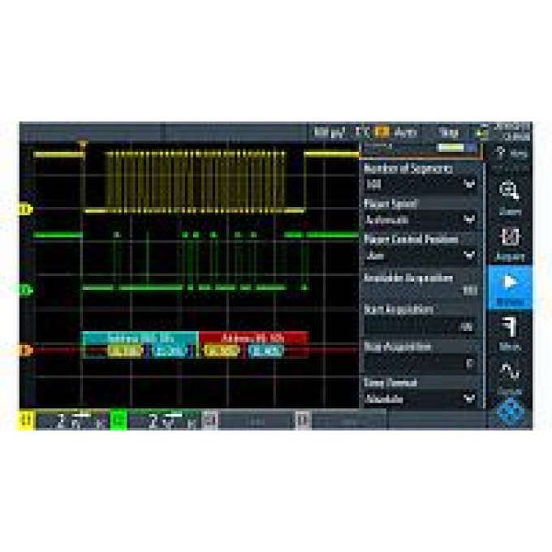Toggle green channel 2 button in bottom bar

click(x=119, y=420)
